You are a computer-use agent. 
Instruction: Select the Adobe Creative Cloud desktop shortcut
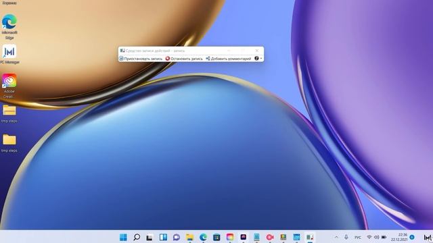(x=9, y=86)
